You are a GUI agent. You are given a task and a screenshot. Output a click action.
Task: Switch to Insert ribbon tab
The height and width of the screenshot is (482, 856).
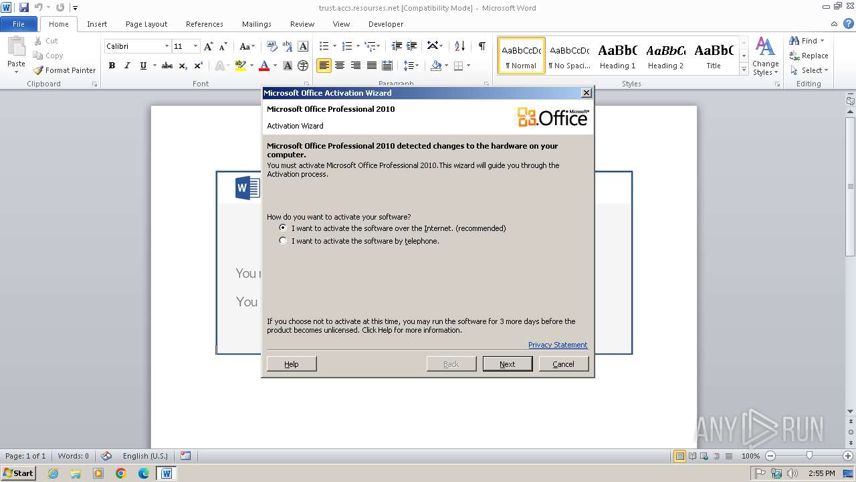(x=97, y=24)
